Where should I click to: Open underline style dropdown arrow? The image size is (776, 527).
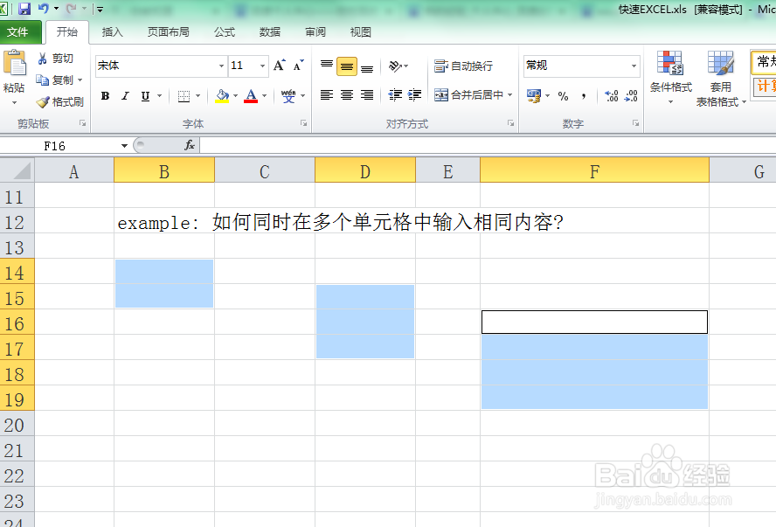click(x=159, y=96)
